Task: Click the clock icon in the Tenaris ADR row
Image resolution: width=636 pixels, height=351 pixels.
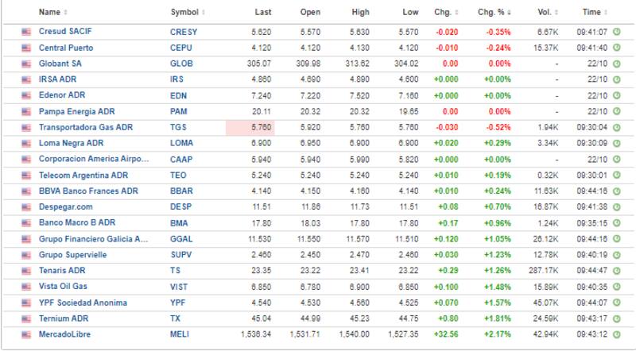Action: 617,271
